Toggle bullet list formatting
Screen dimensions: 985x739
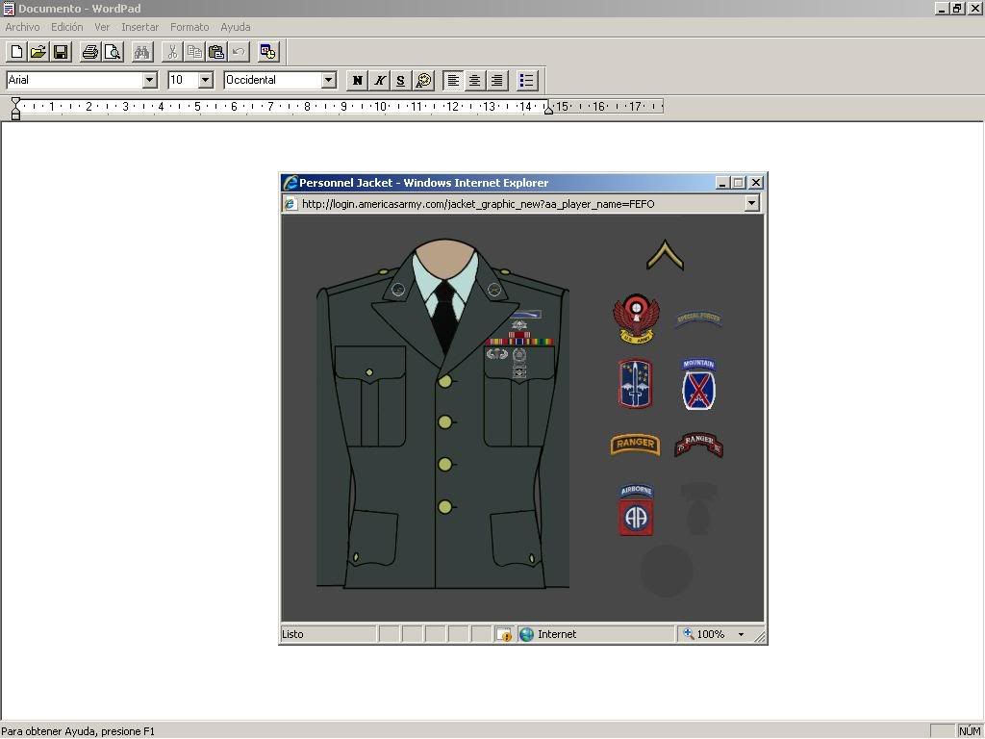click(x=526, y=80)
